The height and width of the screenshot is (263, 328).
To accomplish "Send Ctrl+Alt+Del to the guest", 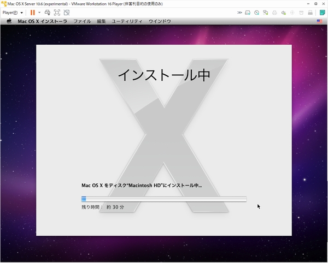I will pyautogui.click(x=48, y=13).
